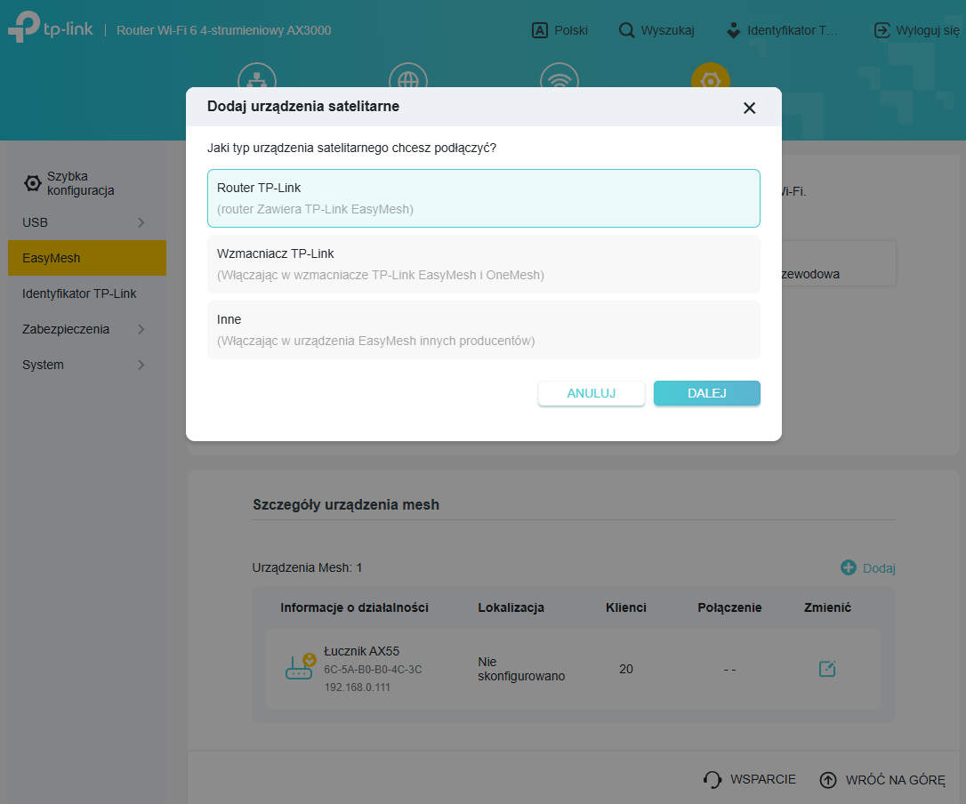This screenshot has height=804, width=966.
Task: Click the ANULUJ button
Action: click(x=592, y=393)
